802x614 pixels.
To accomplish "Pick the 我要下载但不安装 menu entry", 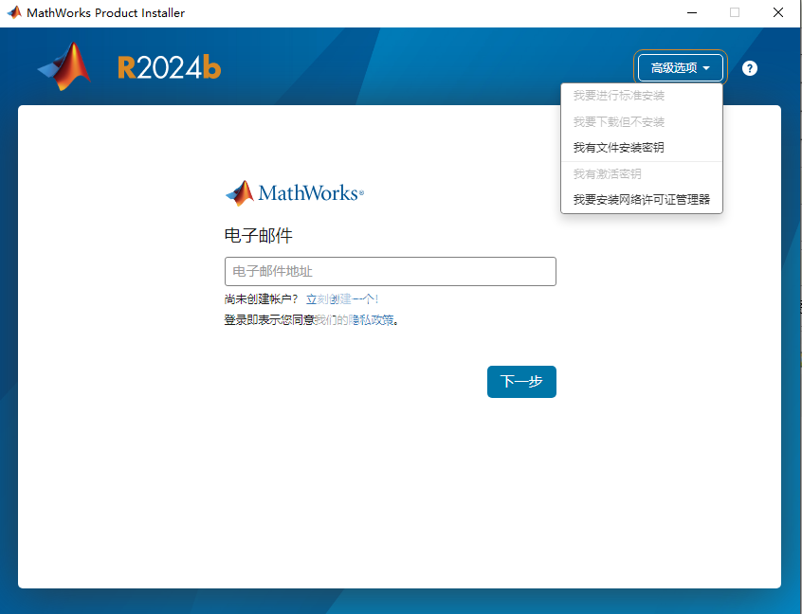I will coord(618,122).
